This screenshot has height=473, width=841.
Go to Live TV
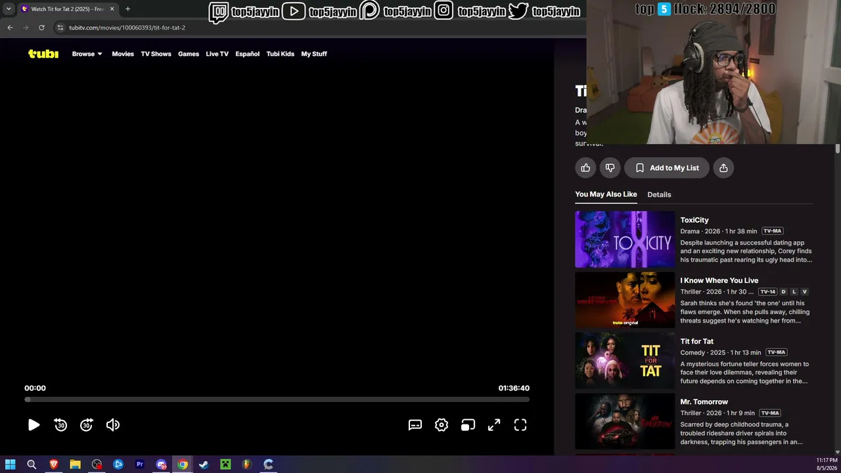[217, 54]
